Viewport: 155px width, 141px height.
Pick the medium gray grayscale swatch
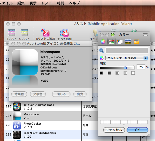click(x=117, y=73)
